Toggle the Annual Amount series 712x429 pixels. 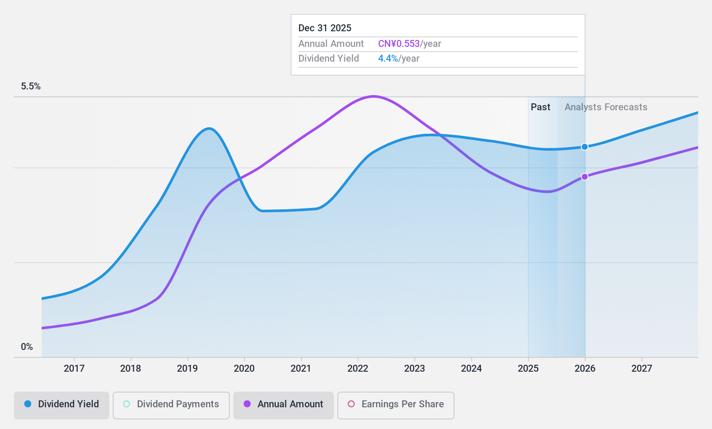[284, 406]
